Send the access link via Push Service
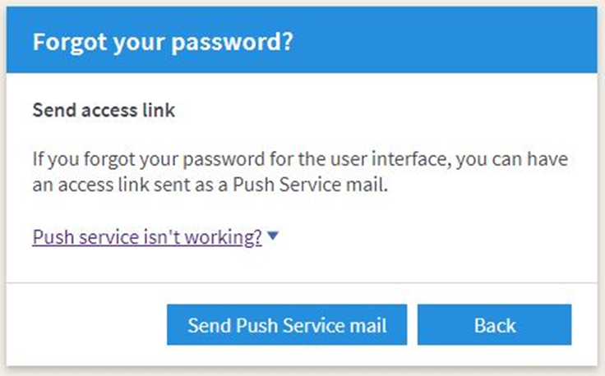605x376 pixels. pos(286,324)
